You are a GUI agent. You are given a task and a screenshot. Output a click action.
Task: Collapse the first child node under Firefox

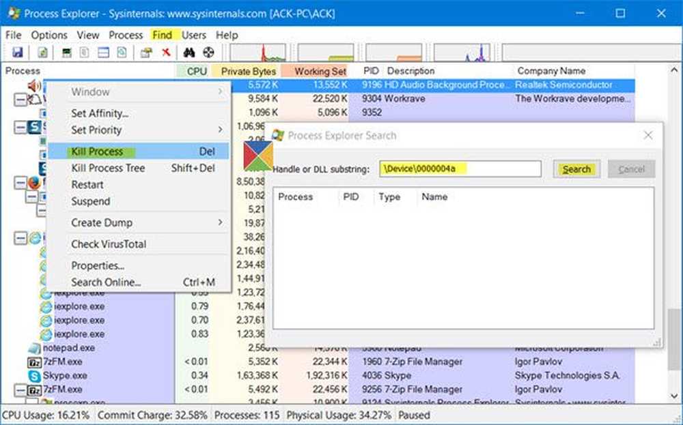click(x=31, y=196)
